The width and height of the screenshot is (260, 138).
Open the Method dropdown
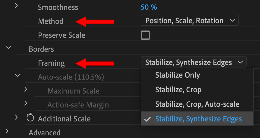tap(190, 21)
